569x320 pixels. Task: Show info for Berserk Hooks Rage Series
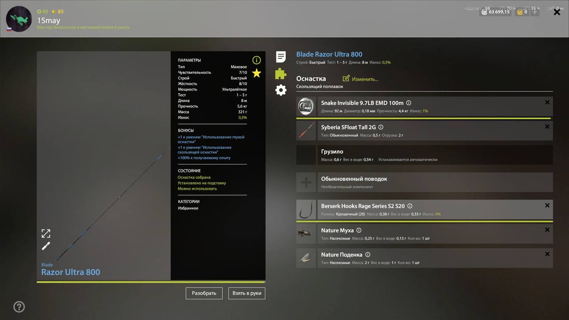[410, 206]
